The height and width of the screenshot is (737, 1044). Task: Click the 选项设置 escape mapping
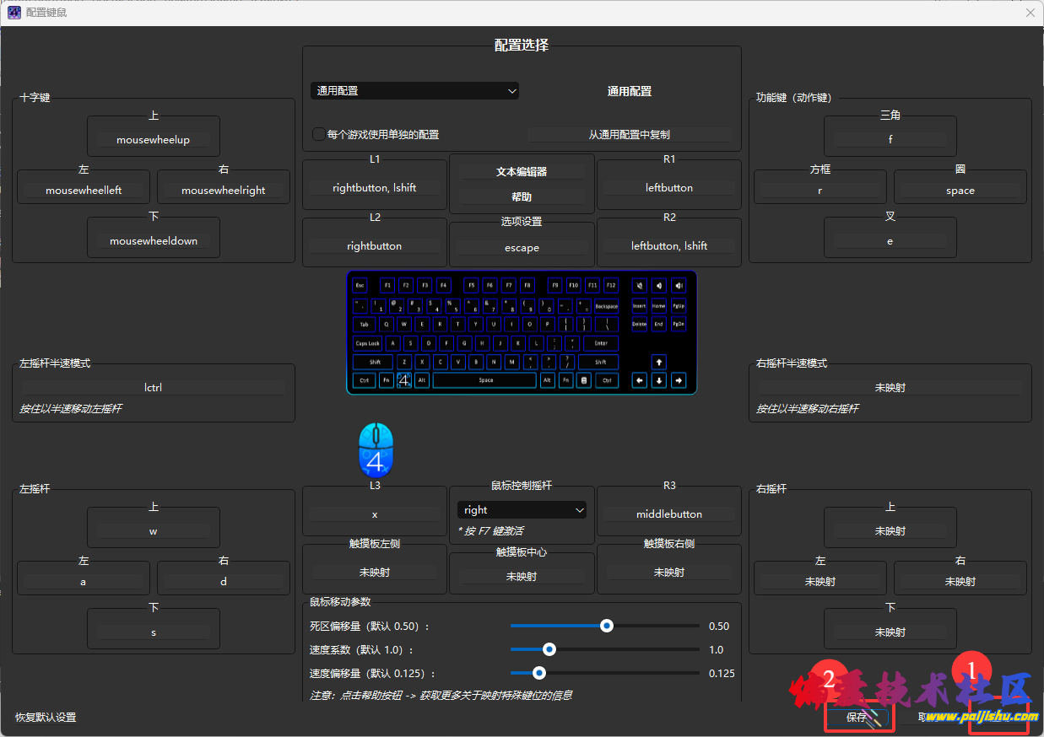521,248
